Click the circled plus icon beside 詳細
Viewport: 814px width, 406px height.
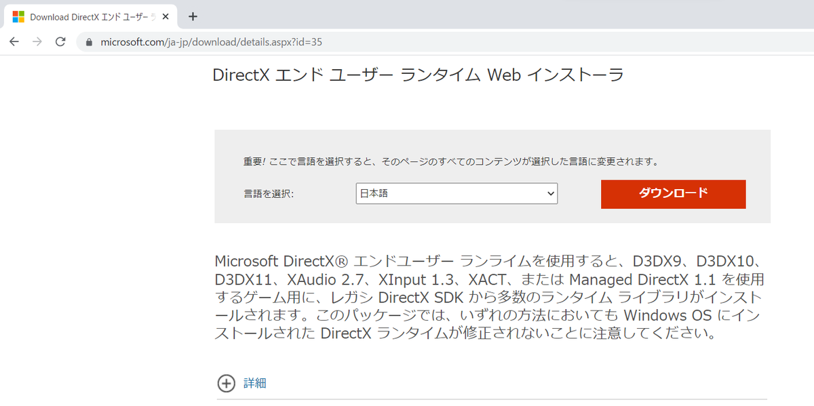226,384
